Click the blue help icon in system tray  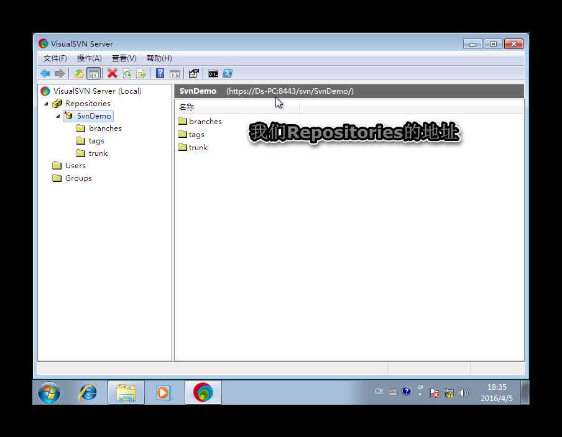pyautogui.click(x=407, y=391)
